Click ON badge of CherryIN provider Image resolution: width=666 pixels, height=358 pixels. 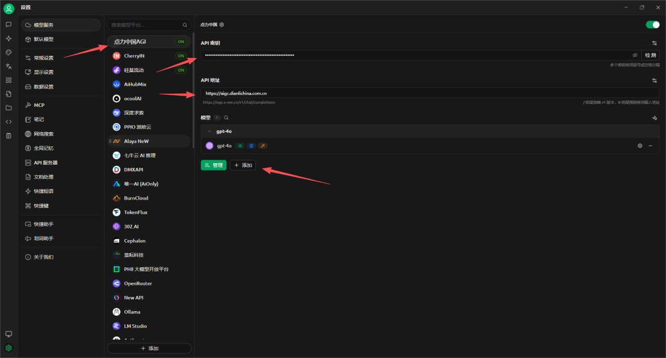point(181,56)
